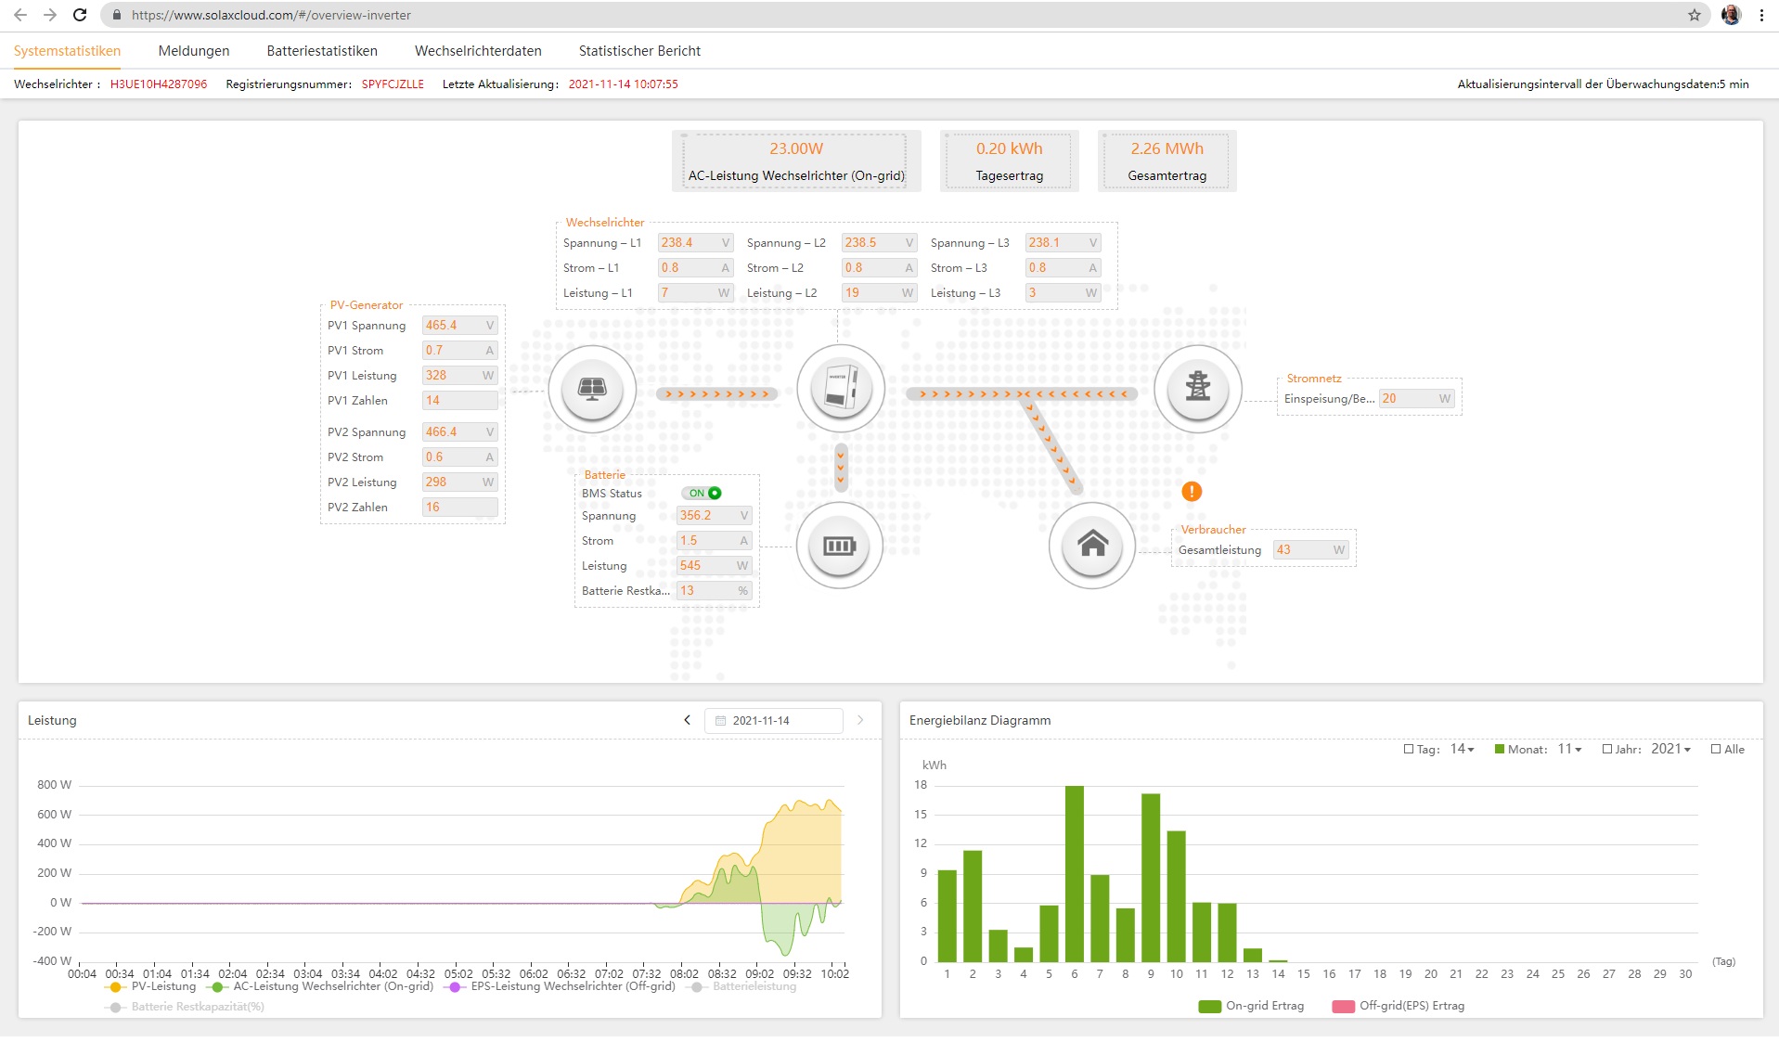Screen dimensions: 1779x1042
Task: Click the battery icon in the diagram
Action: (839, 546)
